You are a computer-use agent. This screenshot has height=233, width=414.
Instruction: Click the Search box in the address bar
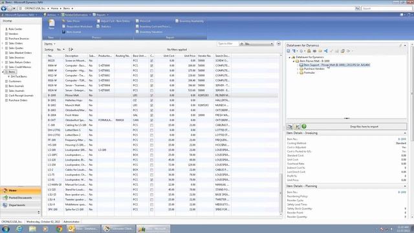[387, 8]
